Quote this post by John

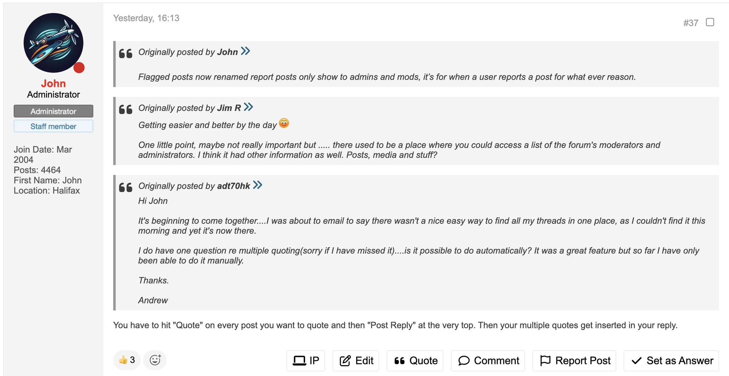tap(415, 361)
